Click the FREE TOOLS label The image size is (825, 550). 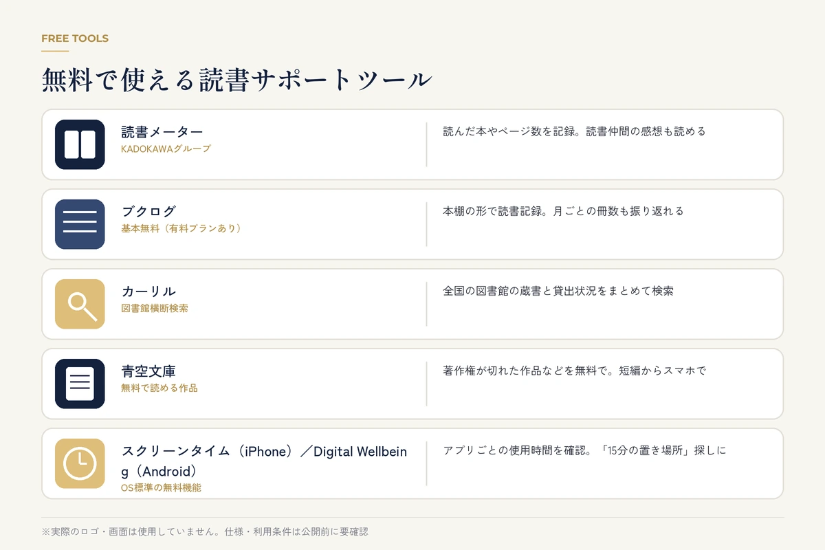75,38
